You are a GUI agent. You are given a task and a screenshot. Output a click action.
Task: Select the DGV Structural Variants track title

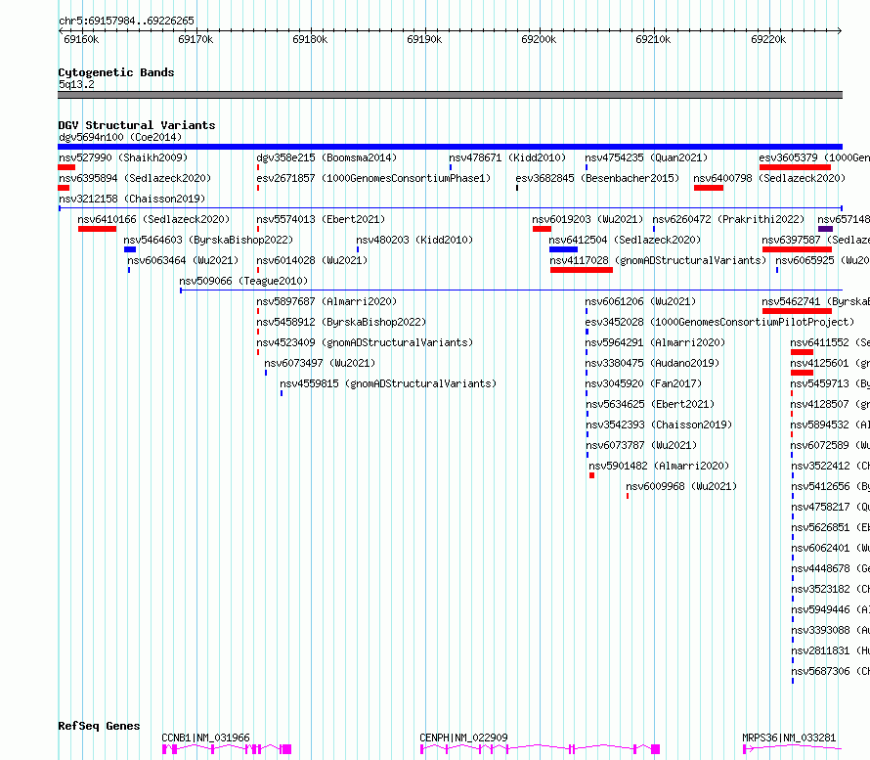click(137, 125)
